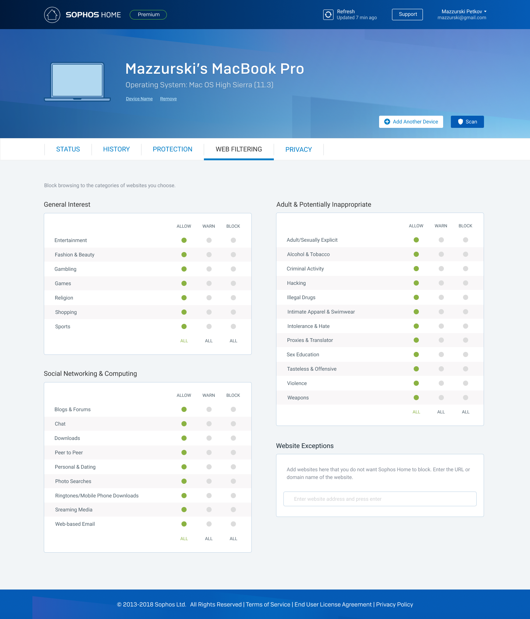The image size is (530, 619).
Task: Open the Device Name link
Action: click(x=139, y=99)
